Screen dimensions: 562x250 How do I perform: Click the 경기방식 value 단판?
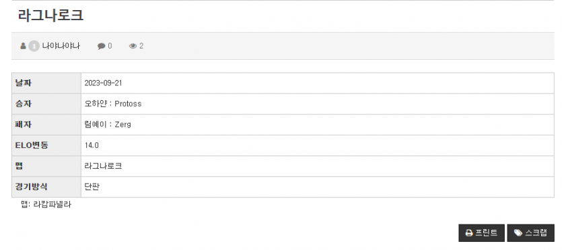coord(92,187)
